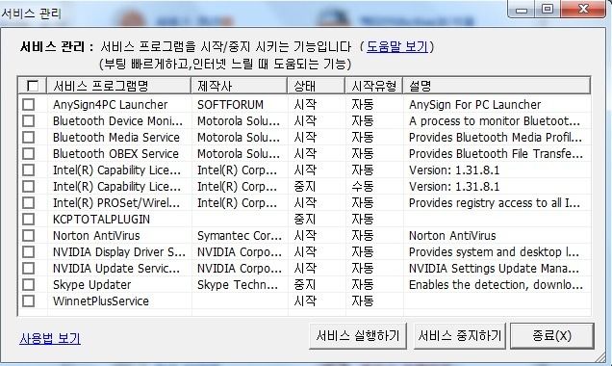Select the AnySign4PC Launcher row name
The image size is (612, 366).
point(110,105)
